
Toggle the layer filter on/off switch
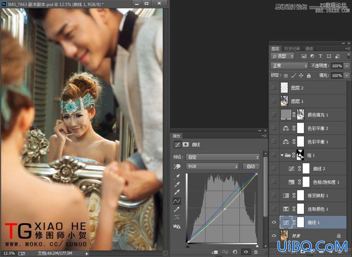(x=348, y=56)
